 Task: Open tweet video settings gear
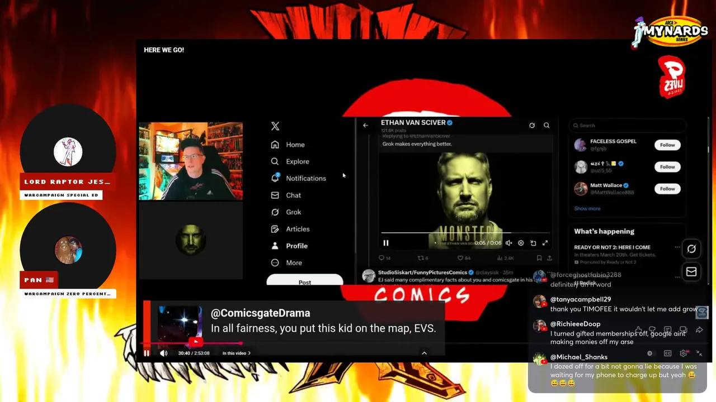pyautogui.click(x=521, y=243)
